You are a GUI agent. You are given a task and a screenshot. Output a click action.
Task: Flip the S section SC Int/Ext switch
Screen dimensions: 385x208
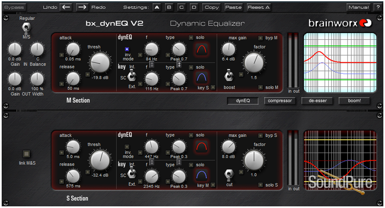point(132,173)
